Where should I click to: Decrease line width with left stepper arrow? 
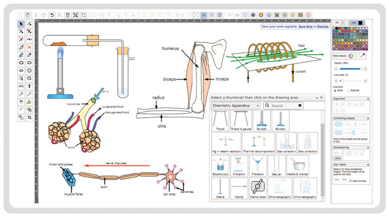pyautogui.click(x=336, y=81)
